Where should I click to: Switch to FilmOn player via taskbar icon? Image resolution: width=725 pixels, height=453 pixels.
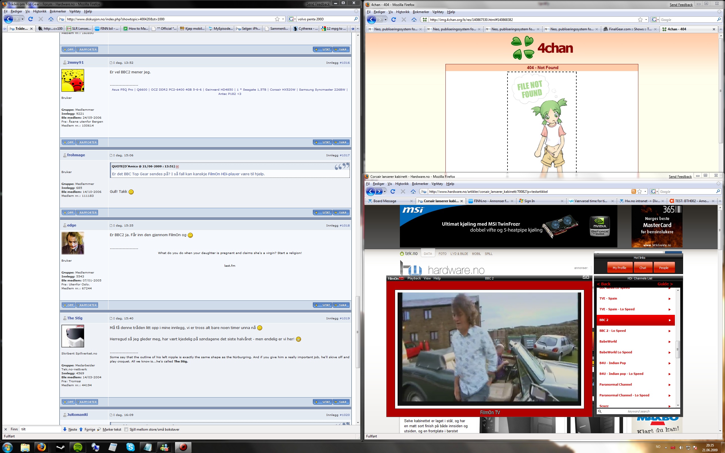pos(183,447)
